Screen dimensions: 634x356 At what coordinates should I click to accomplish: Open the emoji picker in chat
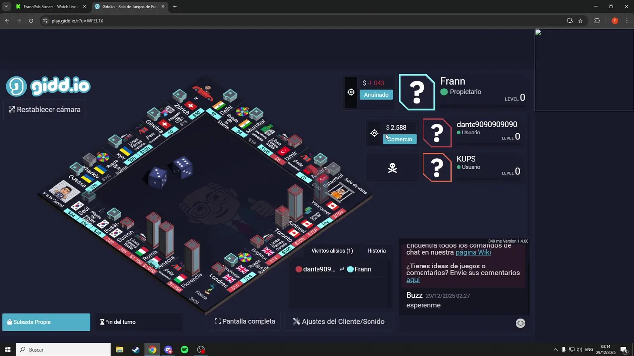click(x=520, y=323)
